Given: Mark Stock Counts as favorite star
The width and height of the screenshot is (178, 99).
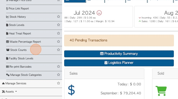Looking at the screenshot, I should 58,50.
